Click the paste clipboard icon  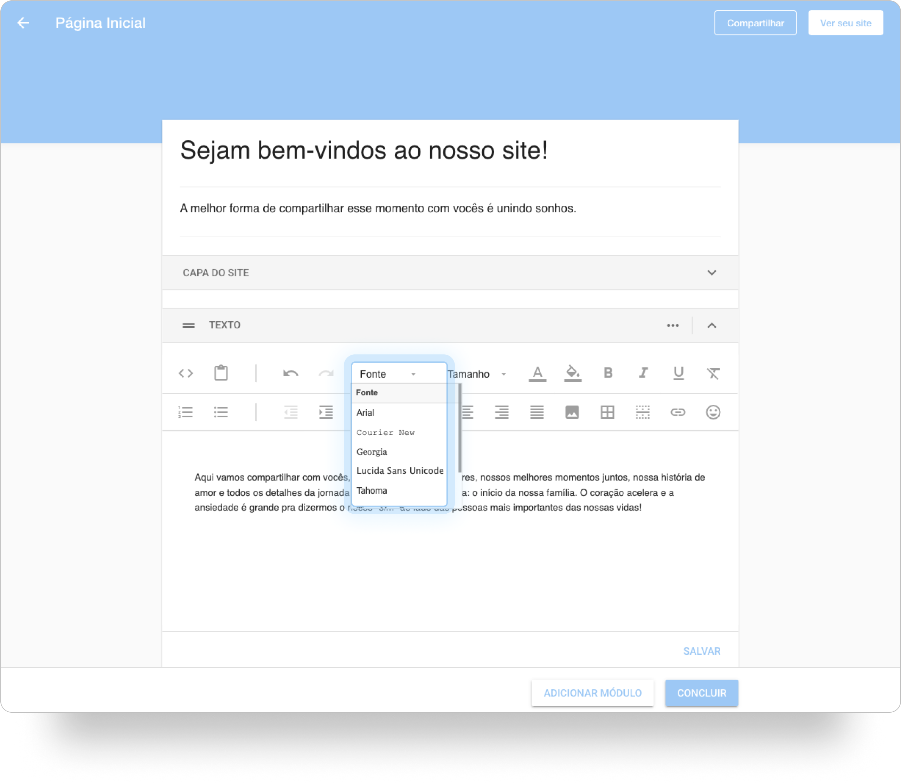221,373
